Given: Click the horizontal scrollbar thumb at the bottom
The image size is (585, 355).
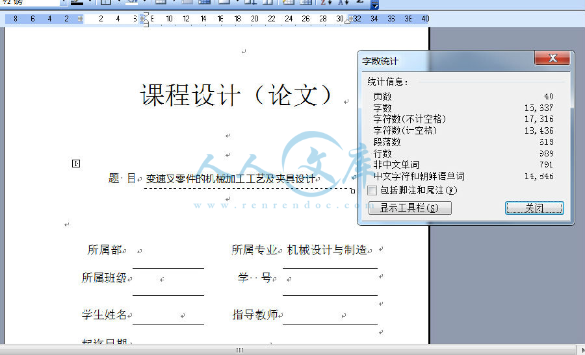Looking at the screenshot, I should coord(239,350).
